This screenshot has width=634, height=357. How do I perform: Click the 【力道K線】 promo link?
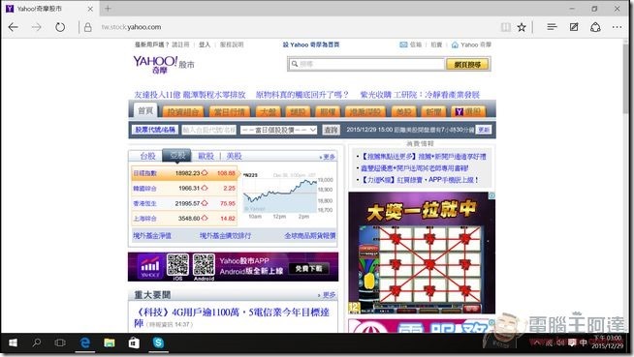click(419, 180)
